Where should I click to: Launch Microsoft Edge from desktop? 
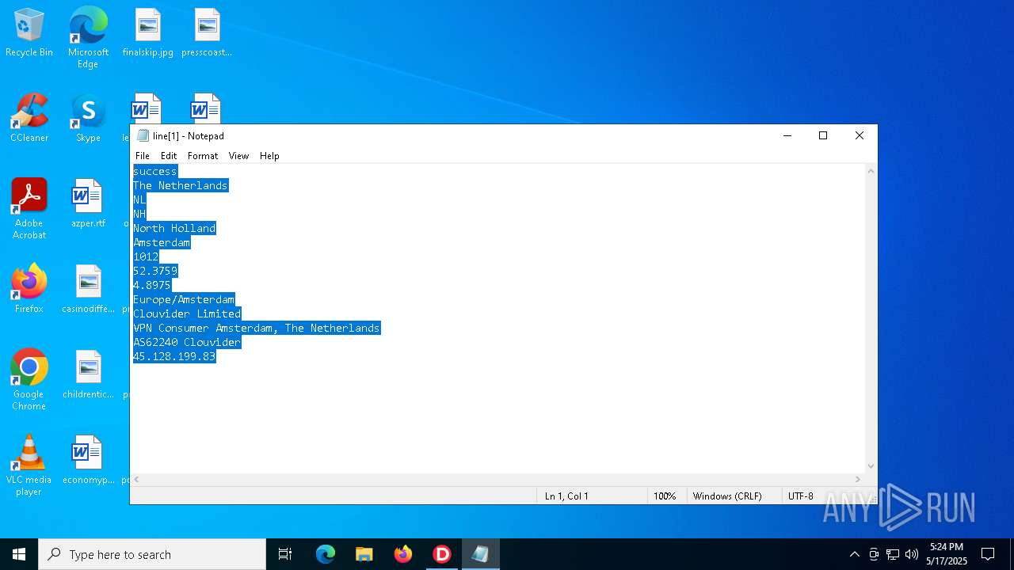click(88, 37)
